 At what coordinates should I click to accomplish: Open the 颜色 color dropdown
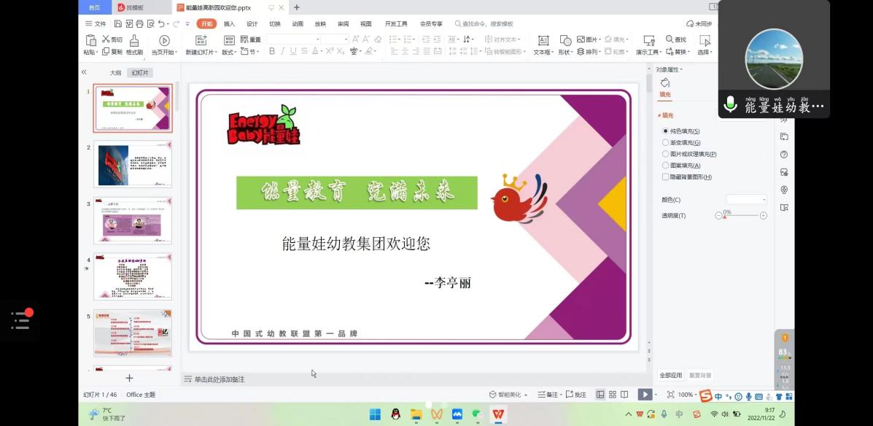click(x=746, y=200)
